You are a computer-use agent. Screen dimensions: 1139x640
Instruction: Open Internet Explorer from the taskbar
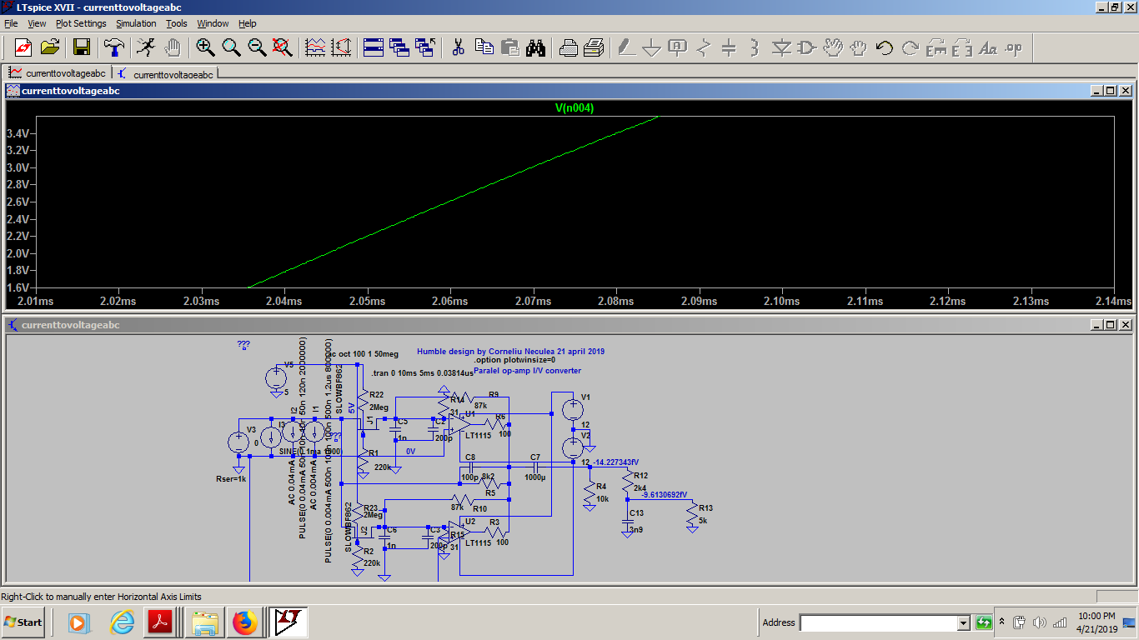pyautogui.click(x=122, y=622)
